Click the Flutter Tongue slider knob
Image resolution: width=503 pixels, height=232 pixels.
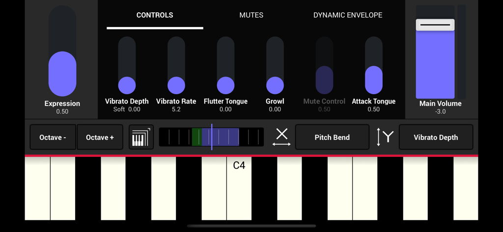[x=225, y=85]
